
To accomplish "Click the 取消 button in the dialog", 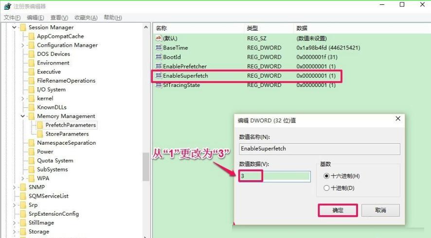I will pyautogui.click(x=380, y=210).
